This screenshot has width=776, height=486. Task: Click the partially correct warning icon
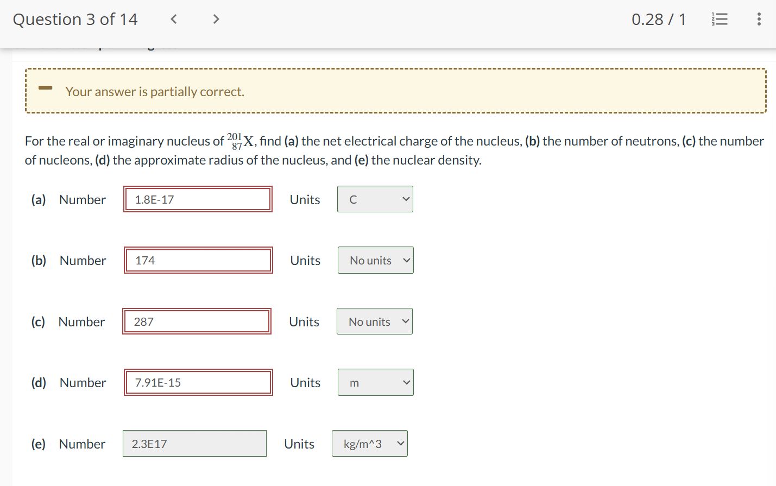point(45,89)
